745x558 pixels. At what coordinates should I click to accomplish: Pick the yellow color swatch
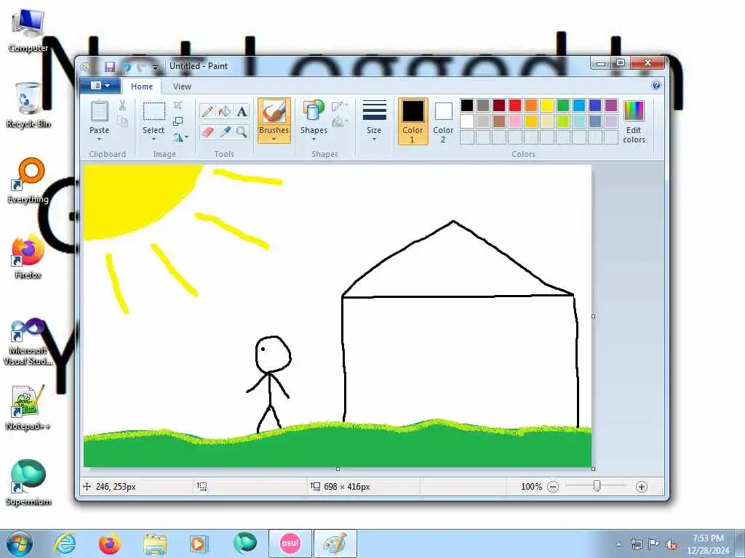tap(547, 105)
